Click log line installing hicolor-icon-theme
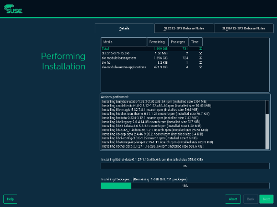 156,114
